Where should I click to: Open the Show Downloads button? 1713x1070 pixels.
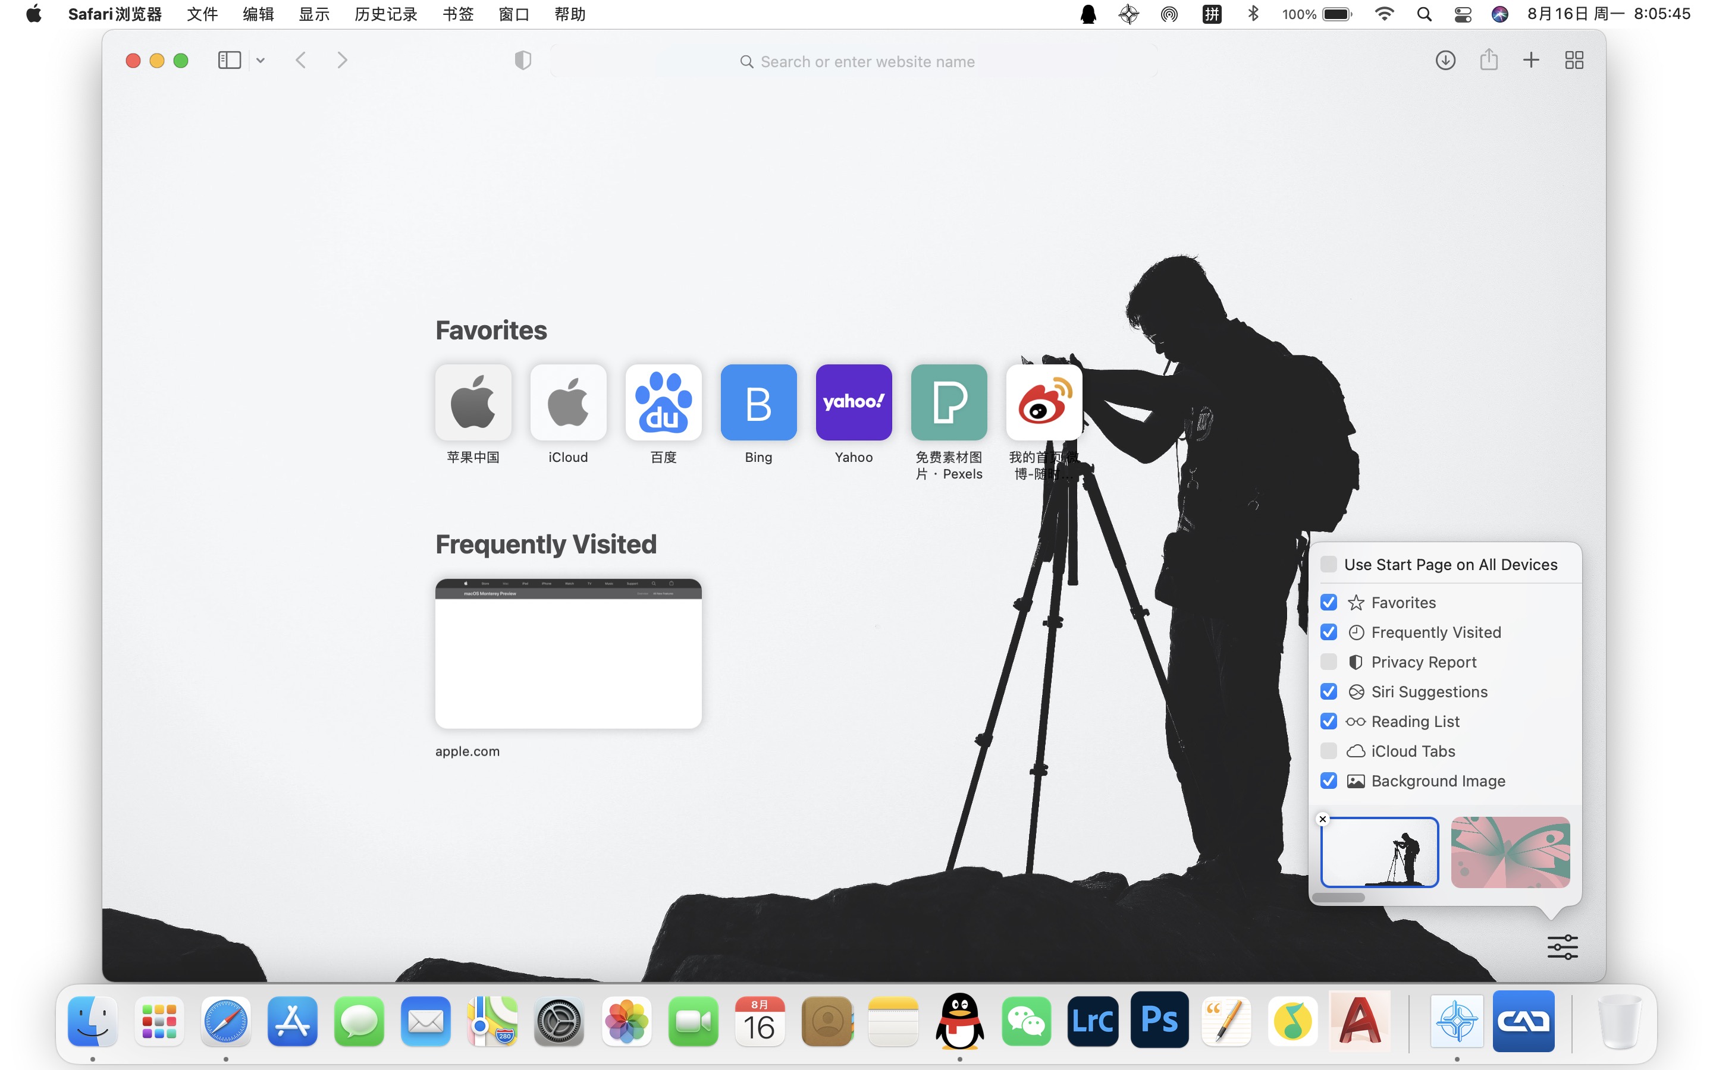pyautogui.click(x=1445, y=61)
